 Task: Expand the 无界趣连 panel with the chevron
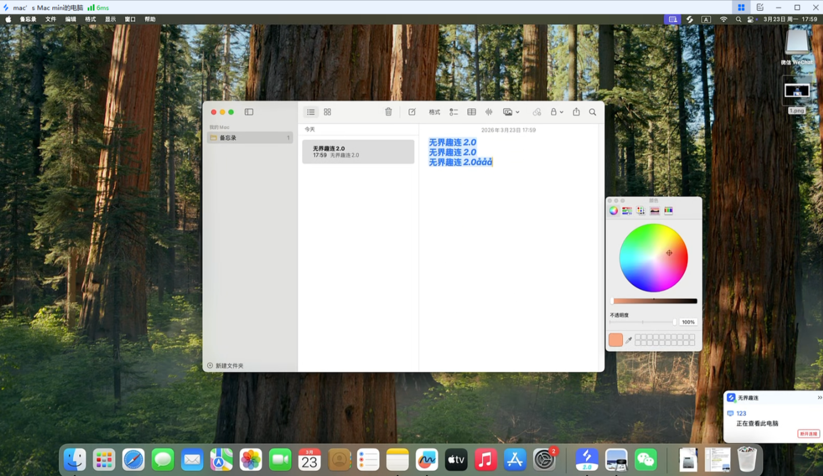point(820,397)
